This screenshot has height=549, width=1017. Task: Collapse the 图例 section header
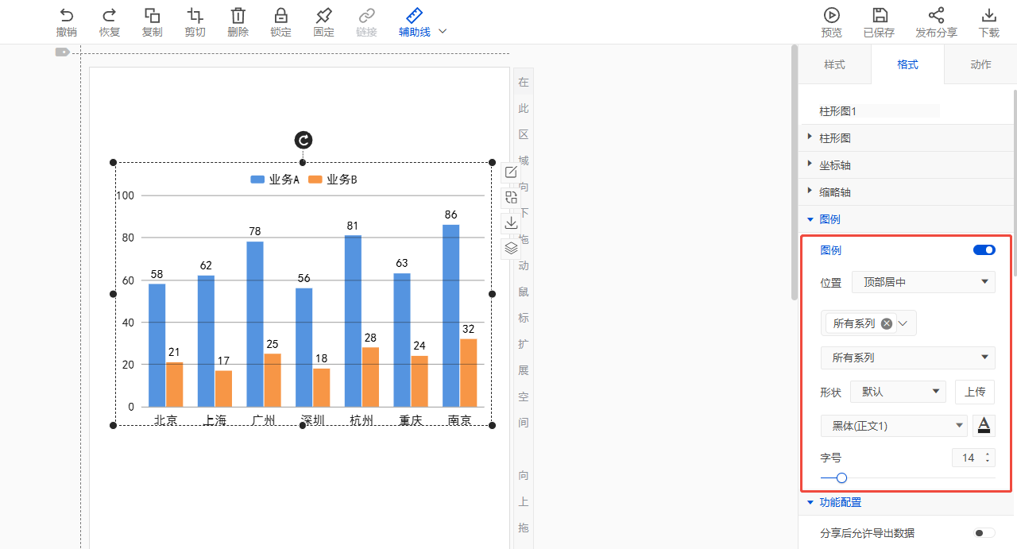tap(906, 219)
